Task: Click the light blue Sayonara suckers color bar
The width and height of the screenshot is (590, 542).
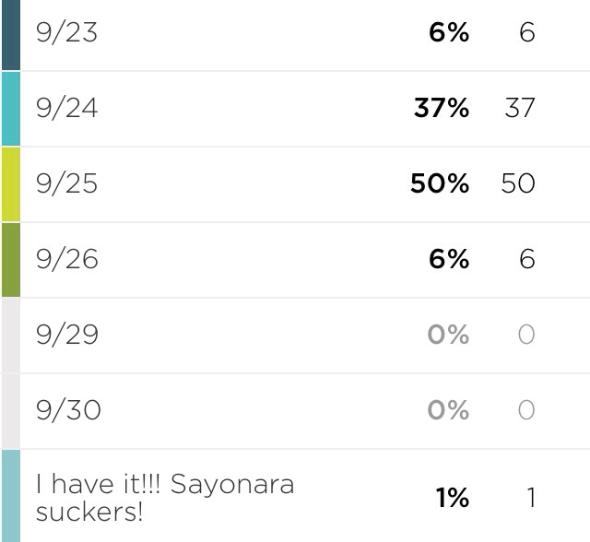Action: click(11, 496)
